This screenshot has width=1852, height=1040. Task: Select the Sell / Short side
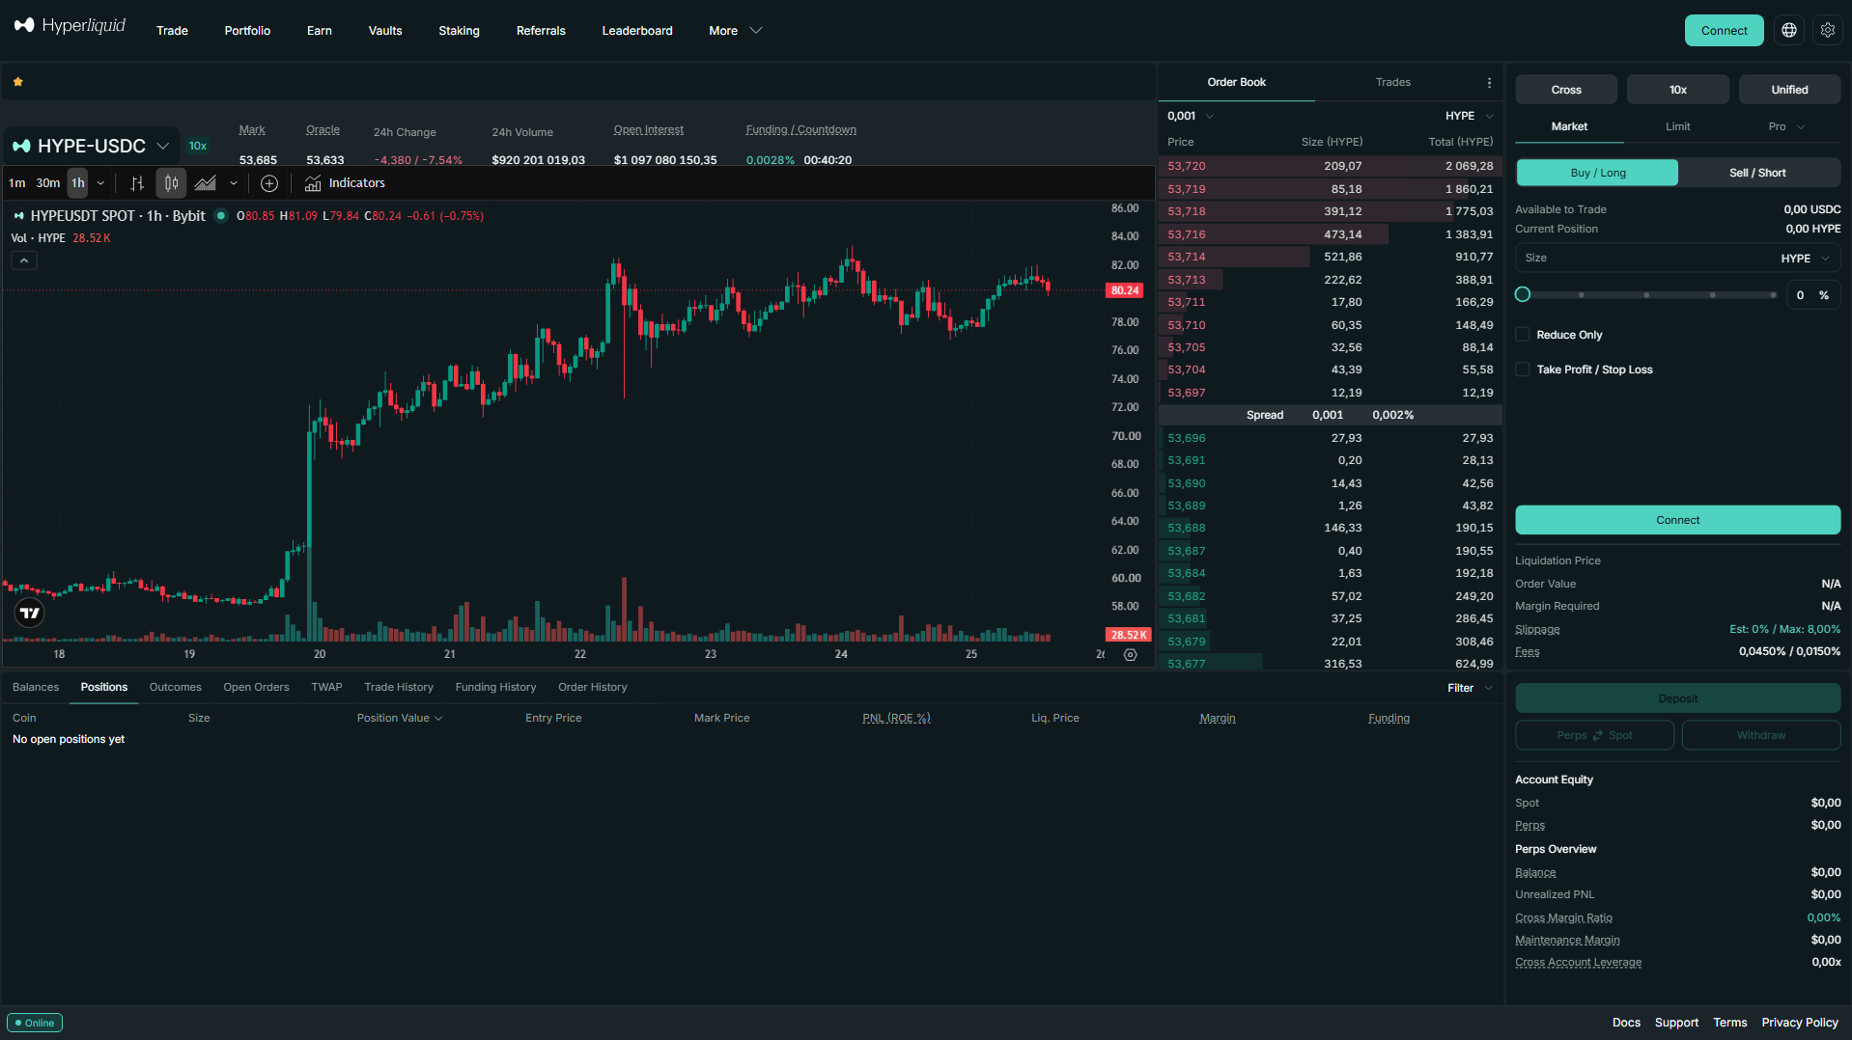click(1758, 173)
